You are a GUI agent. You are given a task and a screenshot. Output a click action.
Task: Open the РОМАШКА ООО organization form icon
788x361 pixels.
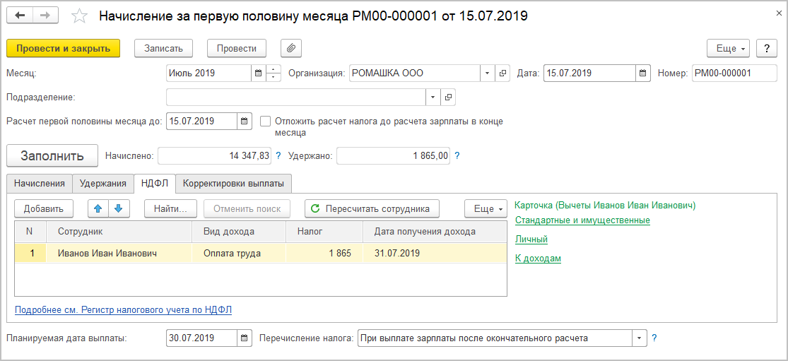pos(503,73)
